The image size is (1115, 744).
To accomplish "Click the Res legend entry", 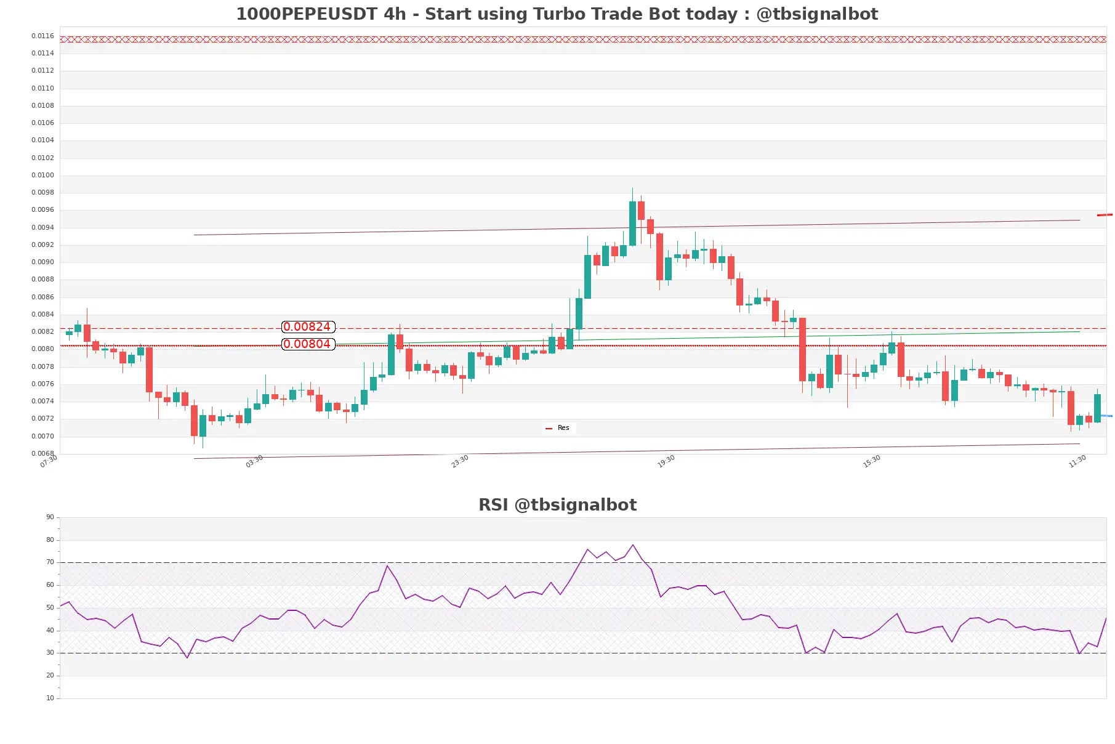I will pos(558,428).
